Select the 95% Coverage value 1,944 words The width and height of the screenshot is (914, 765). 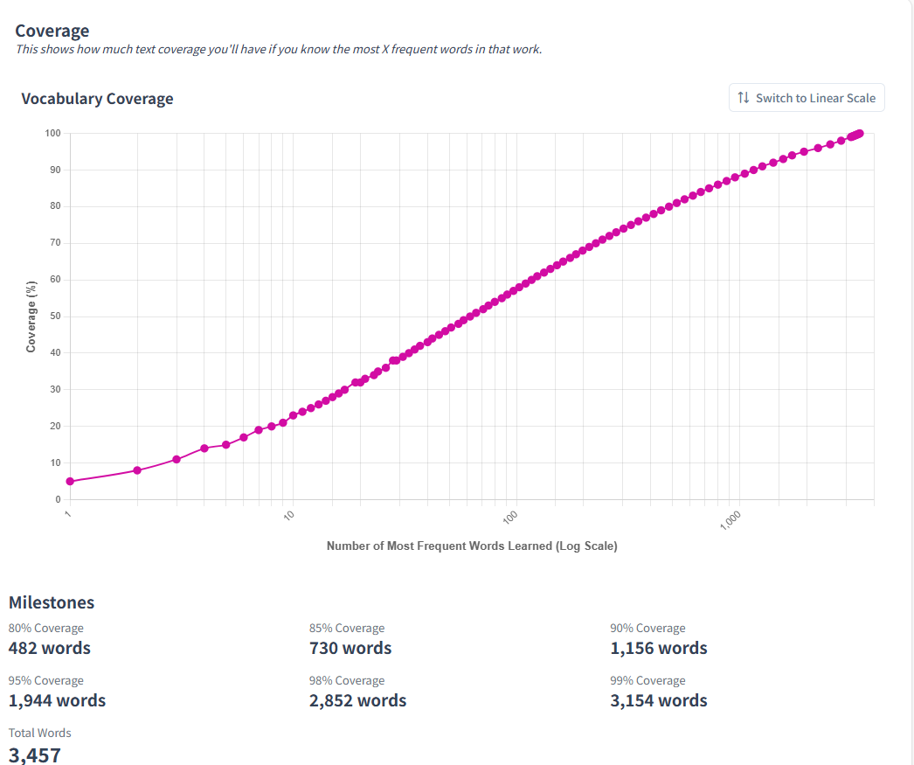tap(57, 700)
